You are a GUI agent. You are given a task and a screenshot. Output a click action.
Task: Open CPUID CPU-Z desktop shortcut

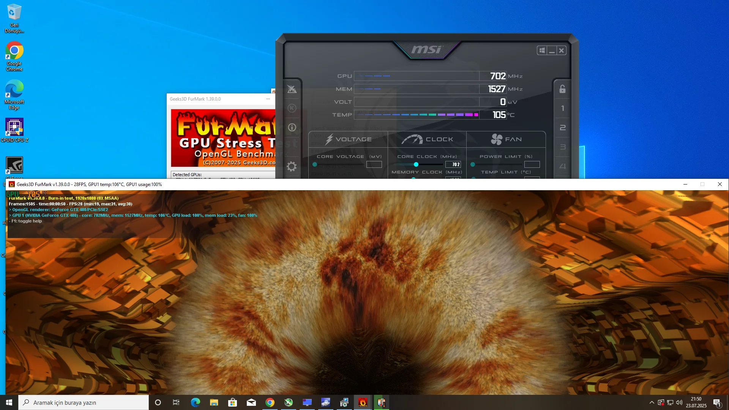pyautogui.click(x=14, y=130)
